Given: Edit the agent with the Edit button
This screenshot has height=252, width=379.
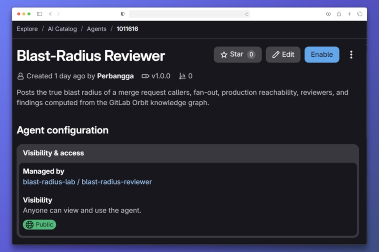Looking at the screenshot, I should pos(283,54).
